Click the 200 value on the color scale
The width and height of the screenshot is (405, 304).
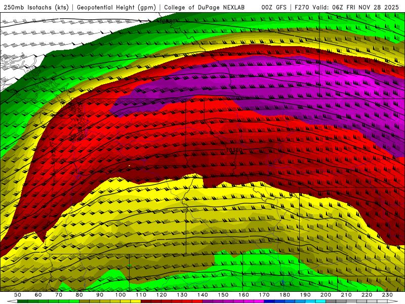[326, 295]
